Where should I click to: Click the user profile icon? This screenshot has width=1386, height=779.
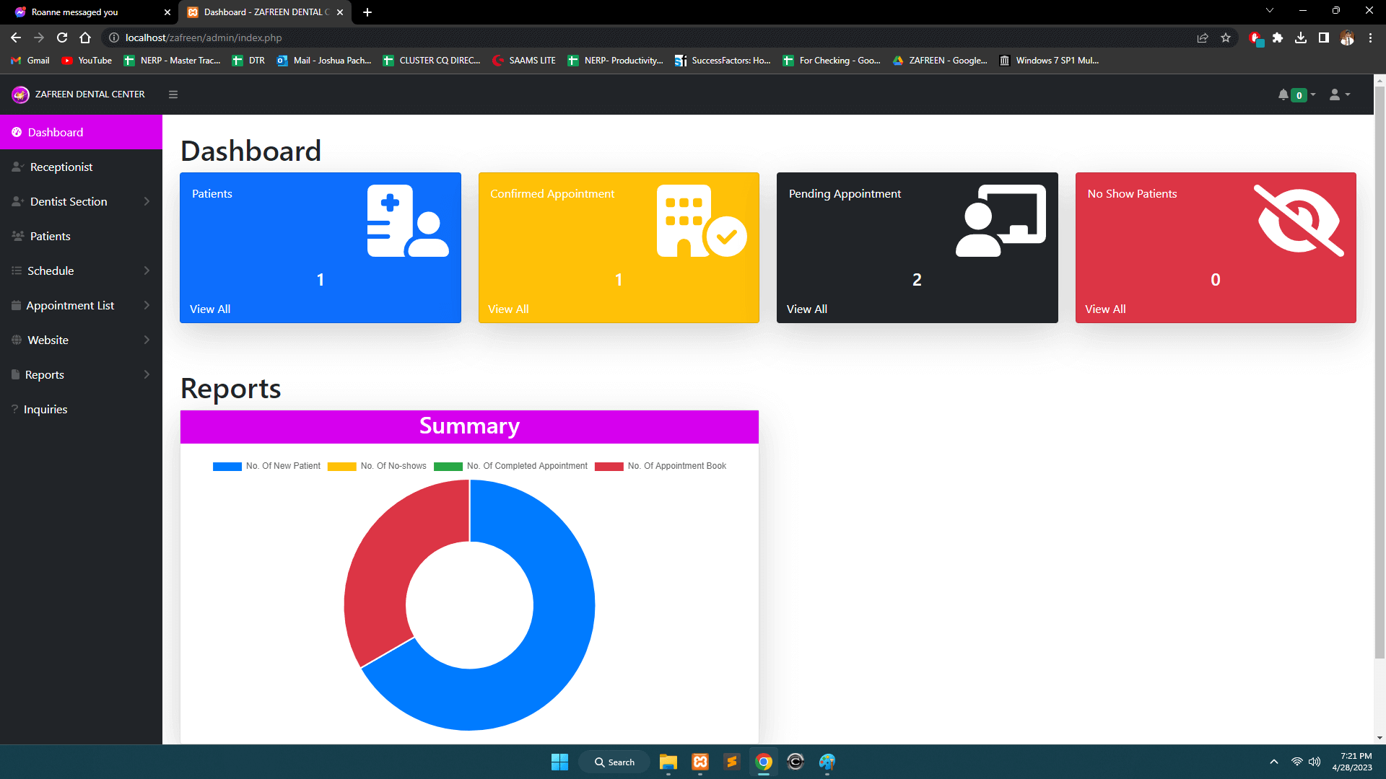1335,94
